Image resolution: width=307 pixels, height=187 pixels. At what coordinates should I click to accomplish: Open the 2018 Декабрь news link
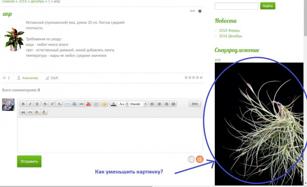coord(230,36)
